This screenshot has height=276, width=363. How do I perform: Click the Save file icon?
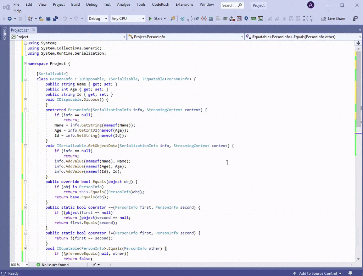49,19
